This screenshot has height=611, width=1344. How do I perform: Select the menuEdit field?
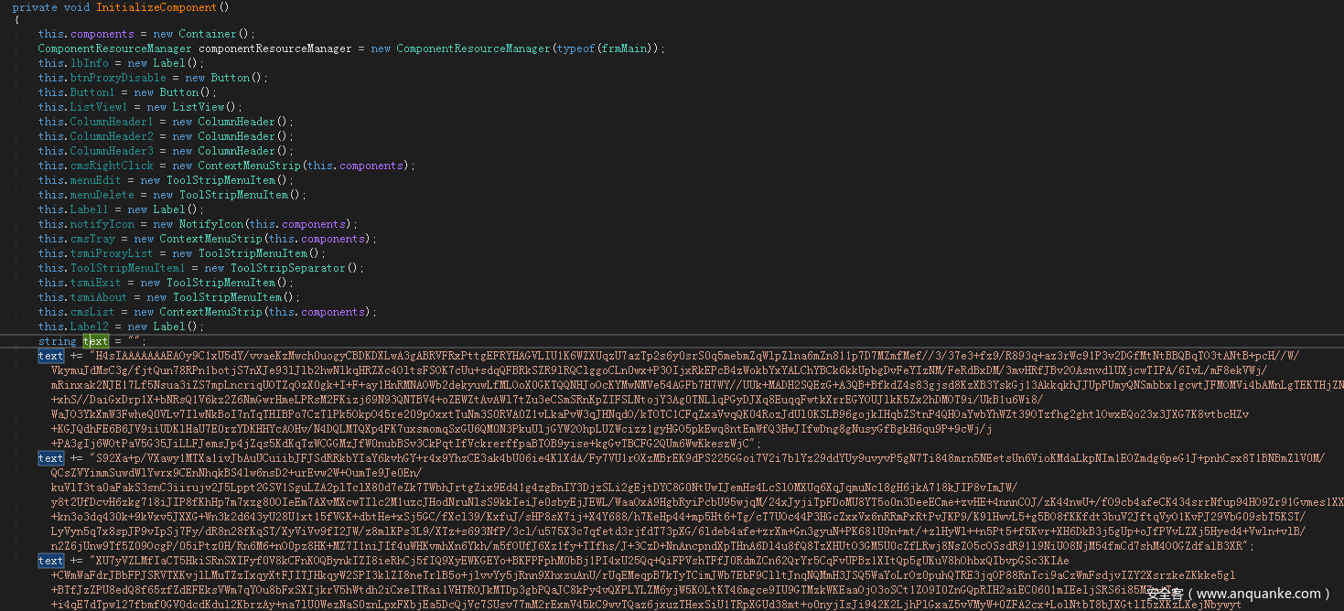pyautogui.click(x=95, y=180)
